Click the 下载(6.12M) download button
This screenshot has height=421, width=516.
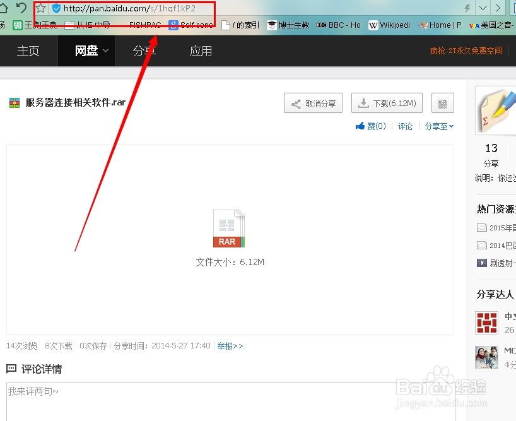click(387, 103)
